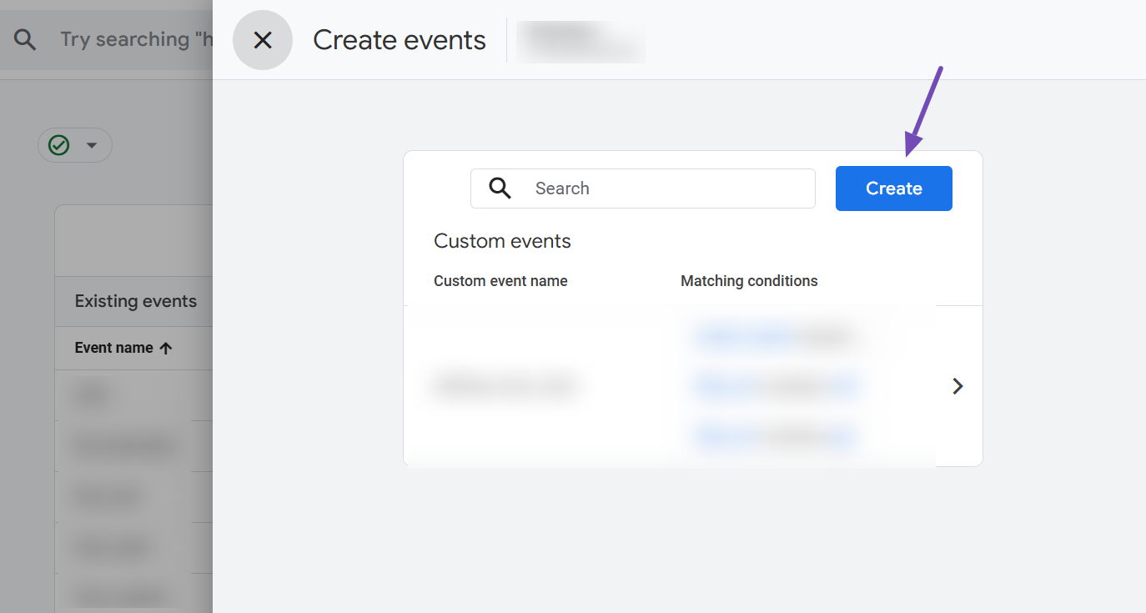Click the Event name column header
The height and width of the screenshot is (613, 1146).
[113, 348]
